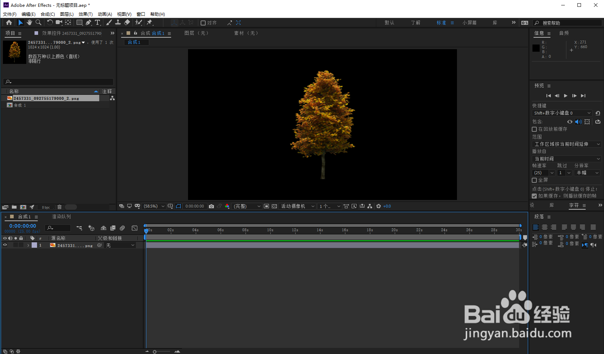
Task: Toggle hide shy layers switch in timeline
Action: pos(104,228)
